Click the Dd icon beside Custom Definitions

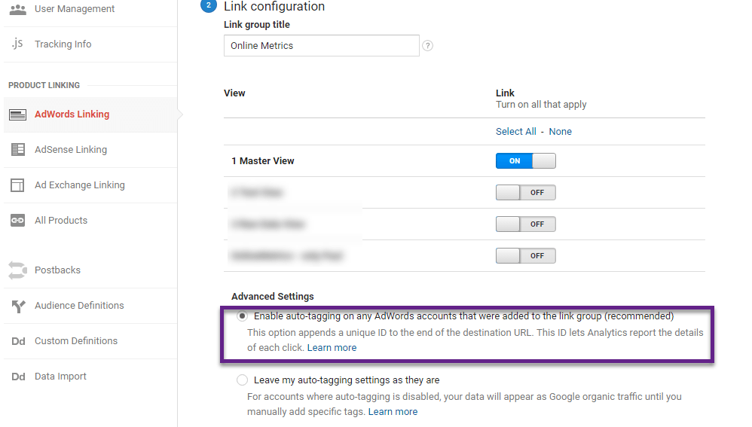pyautogui.click(x=18, y=341)
